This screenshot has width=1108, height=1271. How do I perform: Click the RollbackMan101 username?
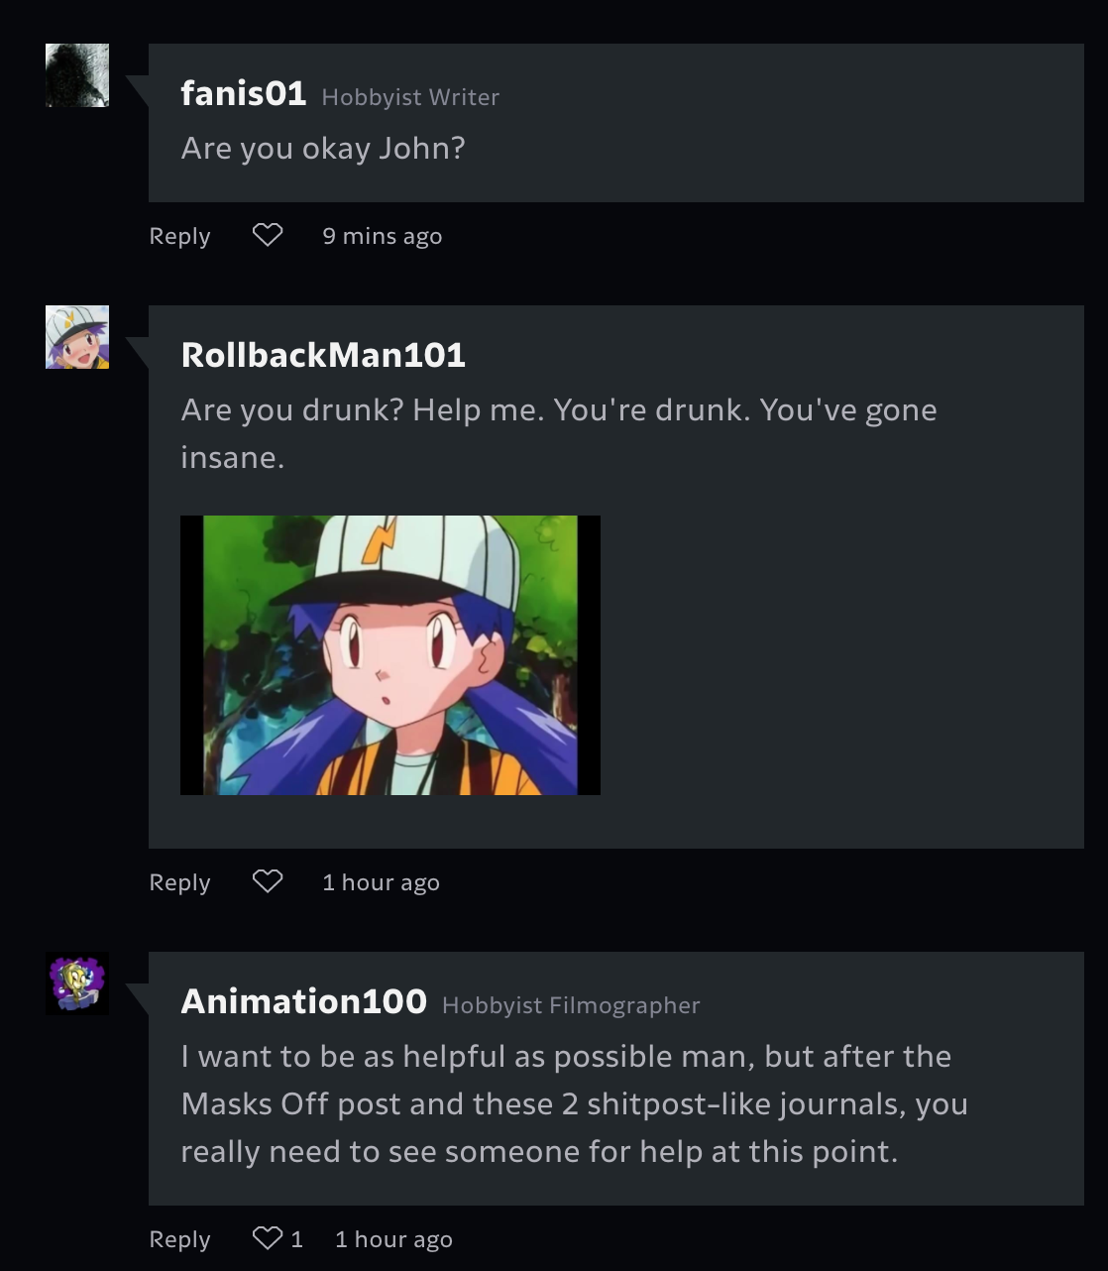pos(323,355)
